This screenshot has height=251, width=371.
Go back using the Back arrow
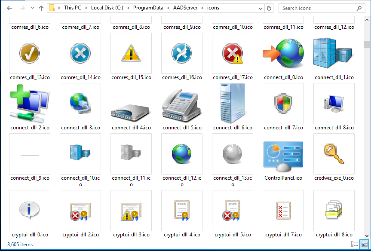click(x=9, y=8)
